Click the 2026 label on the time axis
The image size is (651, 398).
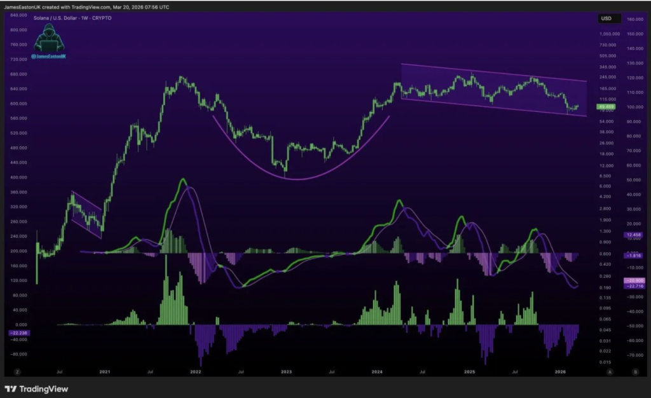coord(560,371)
